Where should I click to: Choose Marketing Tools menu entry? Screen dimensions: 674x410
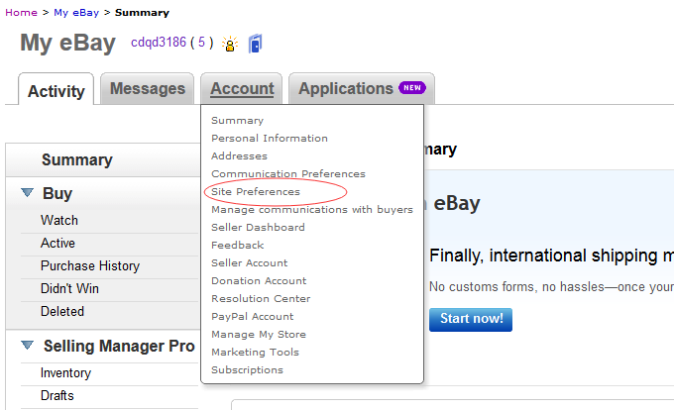pyautogui.click(x=255, y=352)
